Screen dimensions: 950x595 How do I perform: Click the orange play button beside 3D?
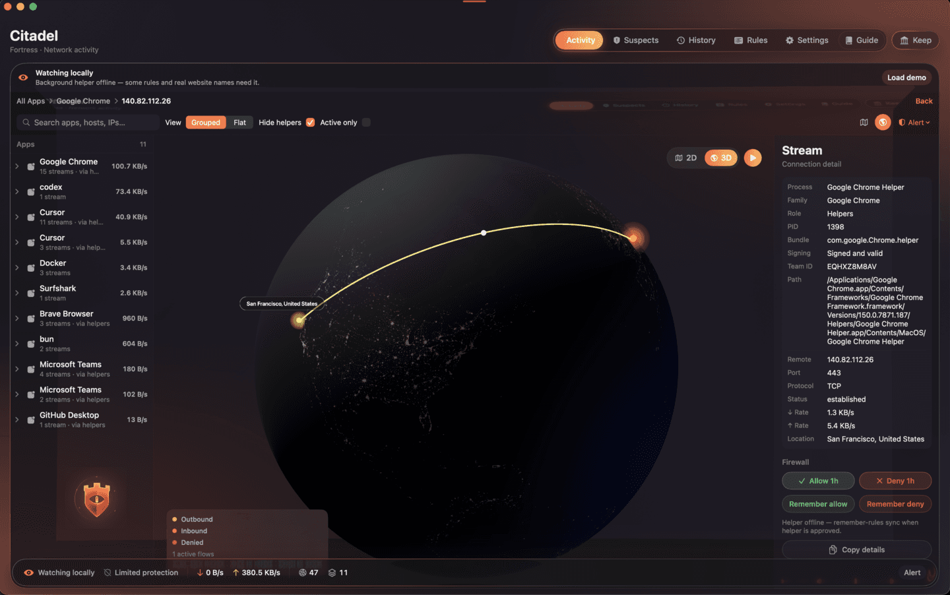[753, 158]
